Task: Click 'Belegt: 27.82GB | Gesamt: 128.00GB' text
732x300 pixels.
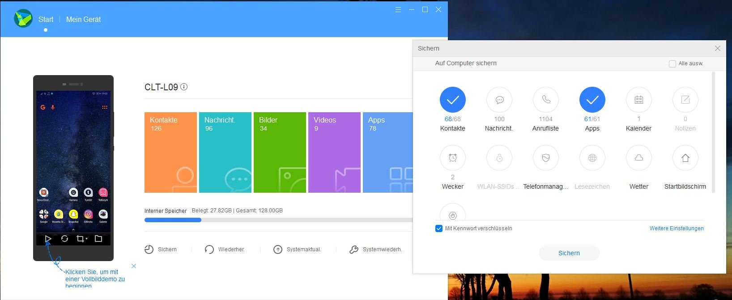Action: 237,211
